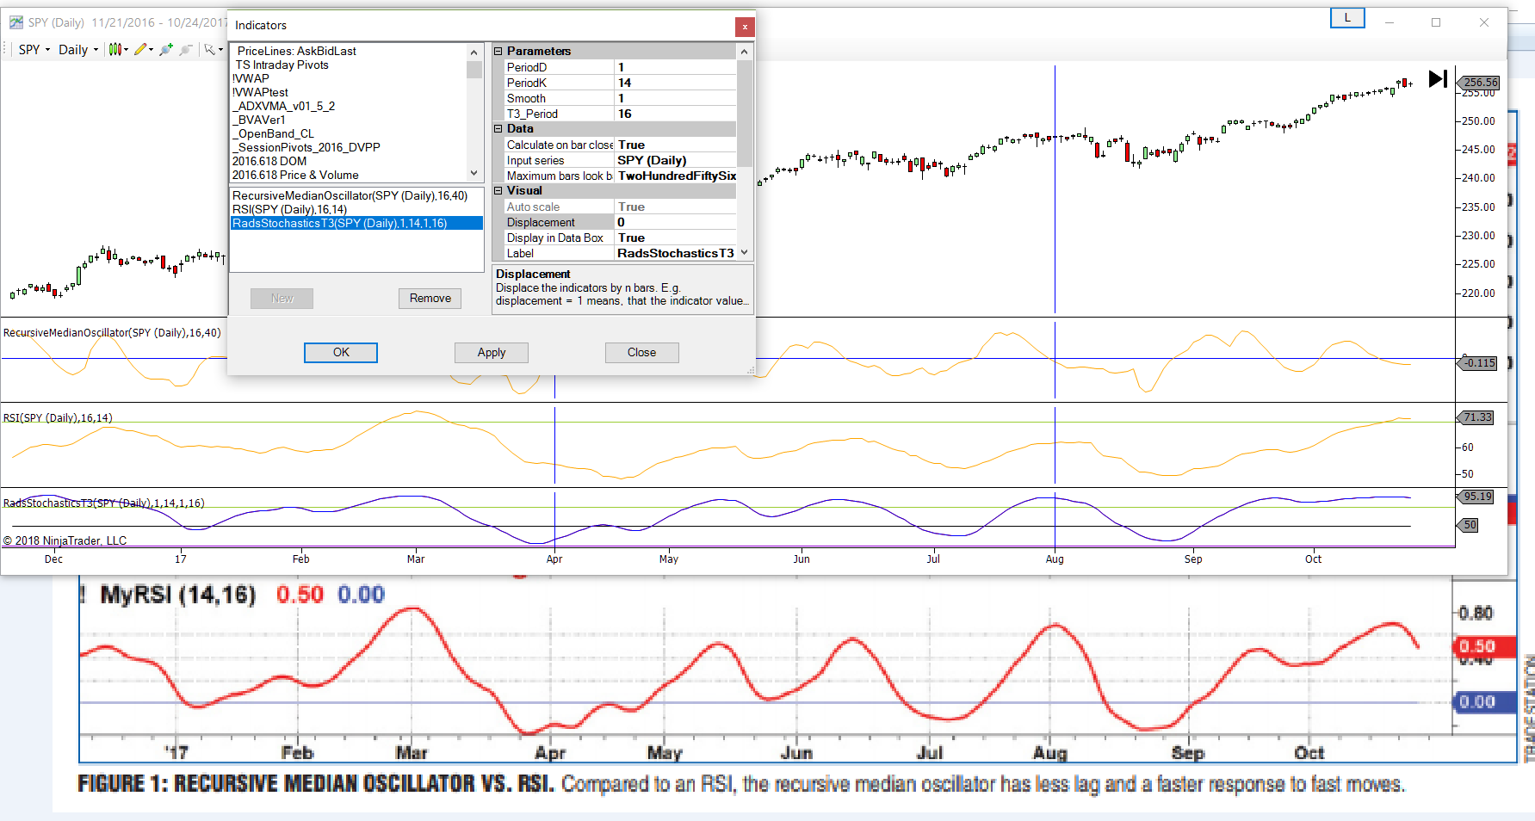The width and height of the screenshot is (1535, 821).
Task: Select applied RadsStochasticsT3 in dialog list
Action: pos(356,224)
